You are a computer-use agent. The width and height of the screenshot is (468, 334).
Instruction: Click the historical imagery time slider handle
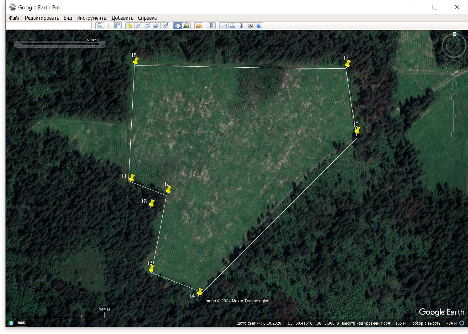90,44
